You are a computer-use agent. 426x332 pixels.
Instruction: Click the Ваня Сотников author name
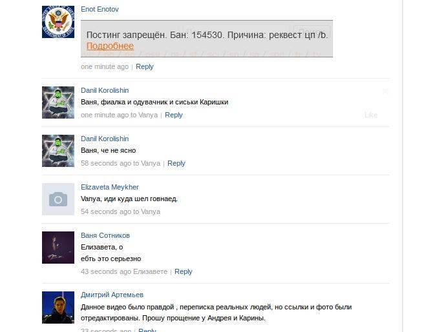[x=105, y=235]
